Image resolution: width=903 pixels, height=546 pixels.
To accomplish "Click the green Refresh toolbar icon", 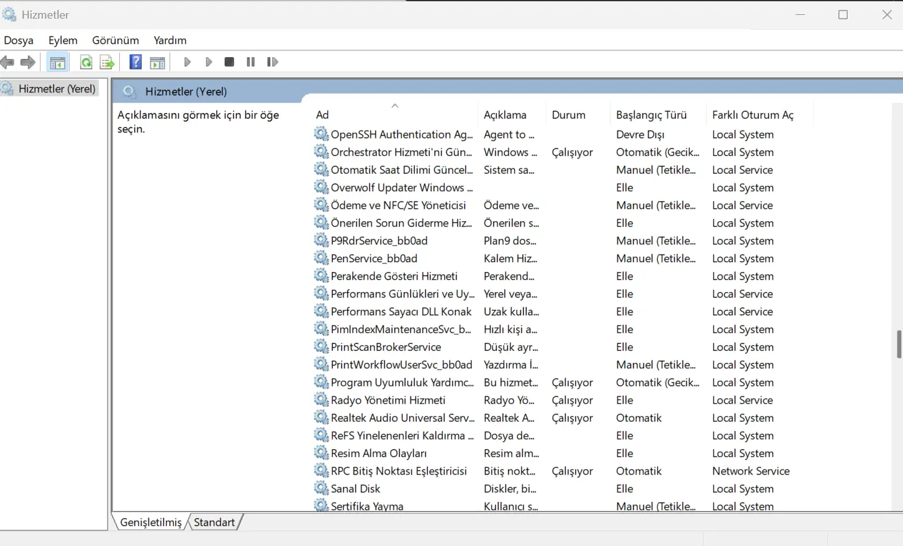I will click(86, 62).
